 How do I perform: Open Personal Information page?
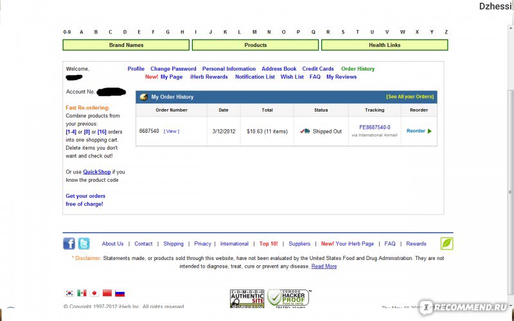229,69
